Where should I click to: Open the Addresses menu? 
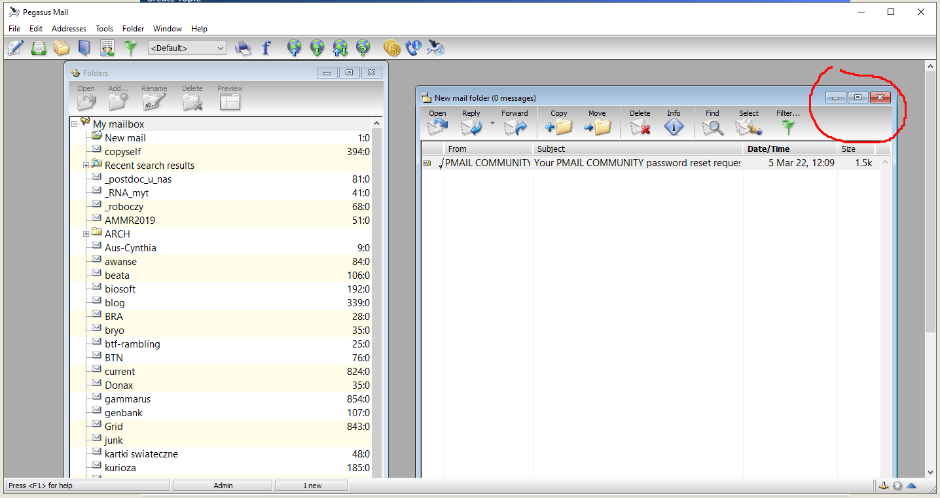(x=69, y=29)
